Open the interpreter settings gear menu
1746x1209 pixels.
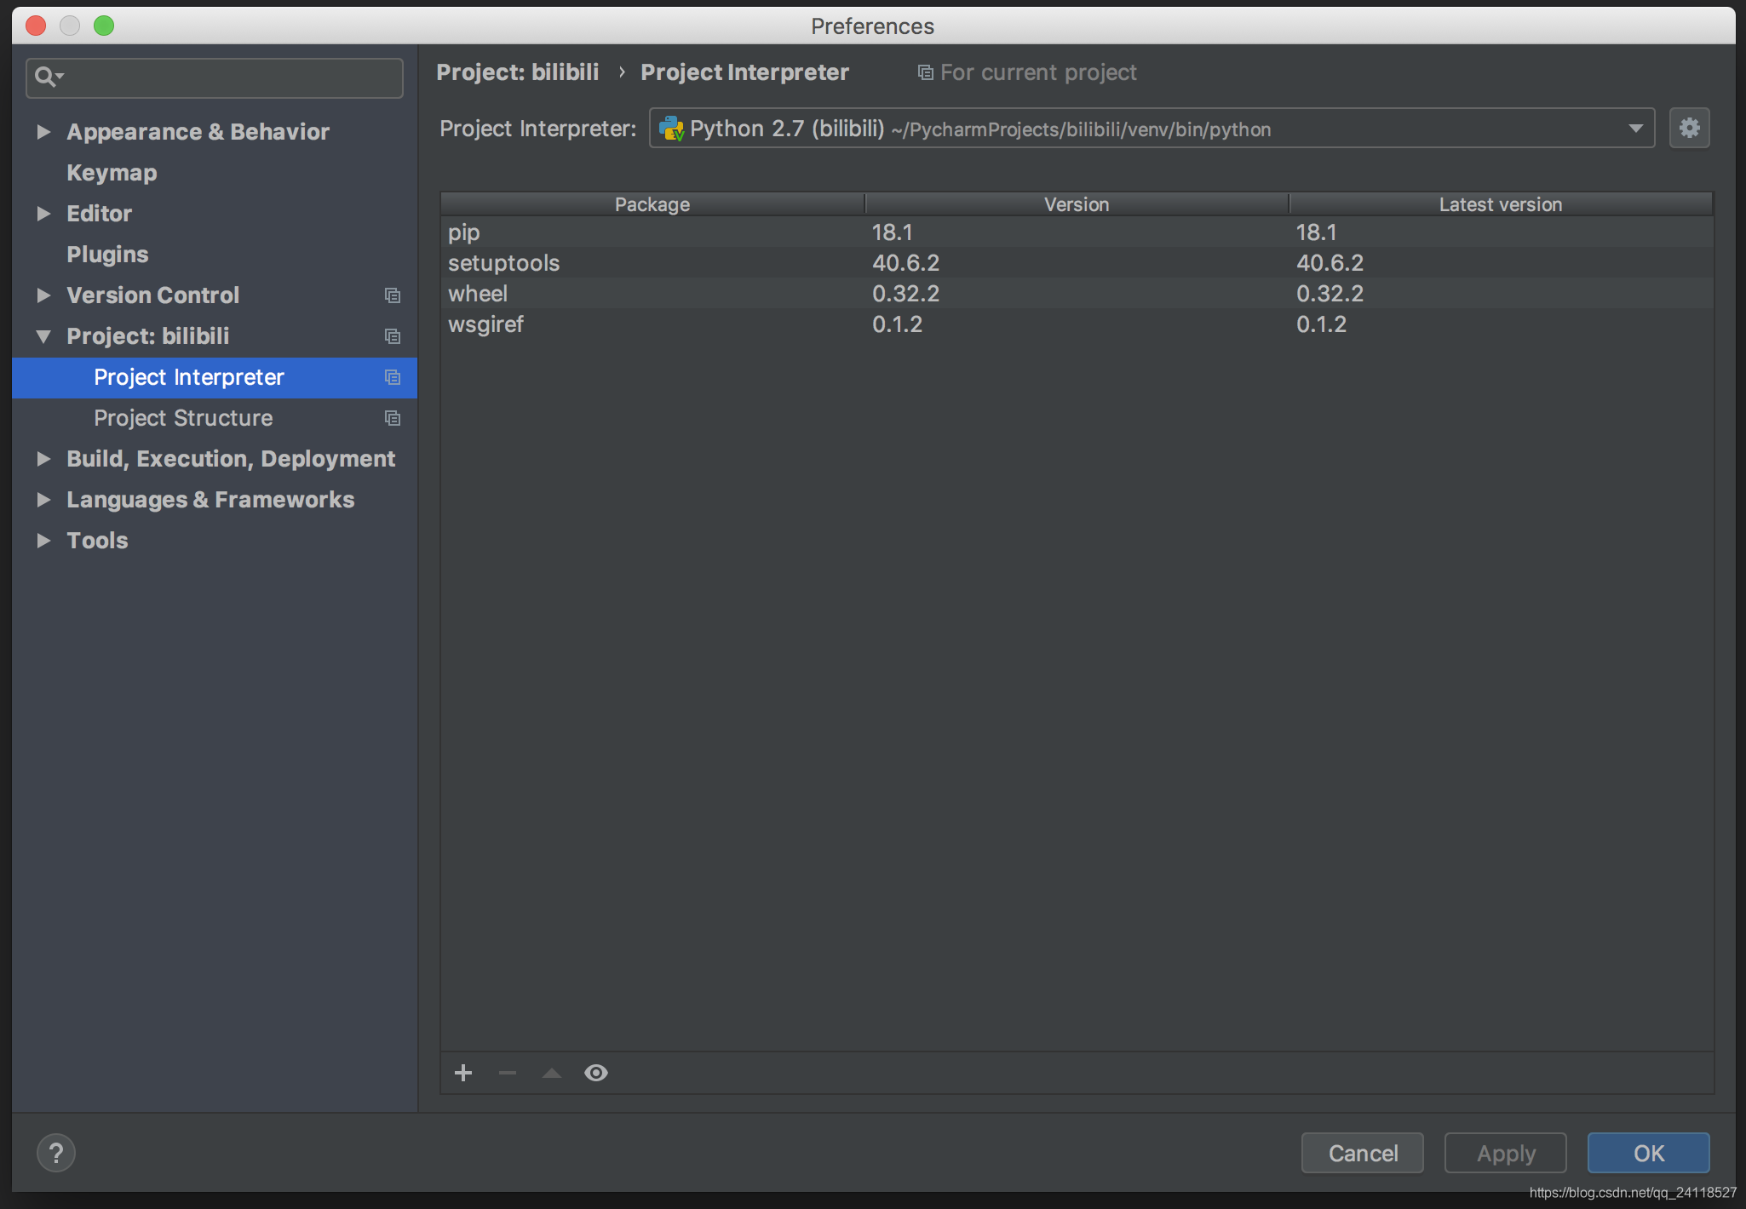coord(1690,128)
